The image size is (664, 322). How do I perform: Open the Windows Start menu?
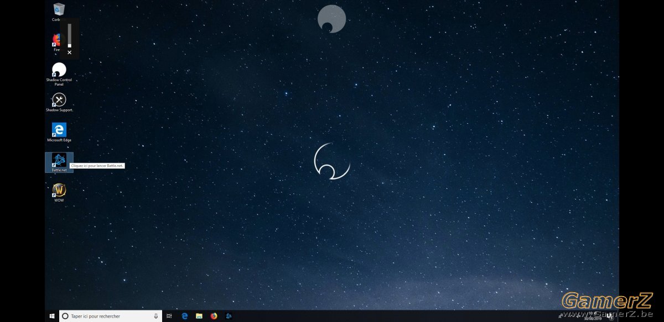(52, 316)
